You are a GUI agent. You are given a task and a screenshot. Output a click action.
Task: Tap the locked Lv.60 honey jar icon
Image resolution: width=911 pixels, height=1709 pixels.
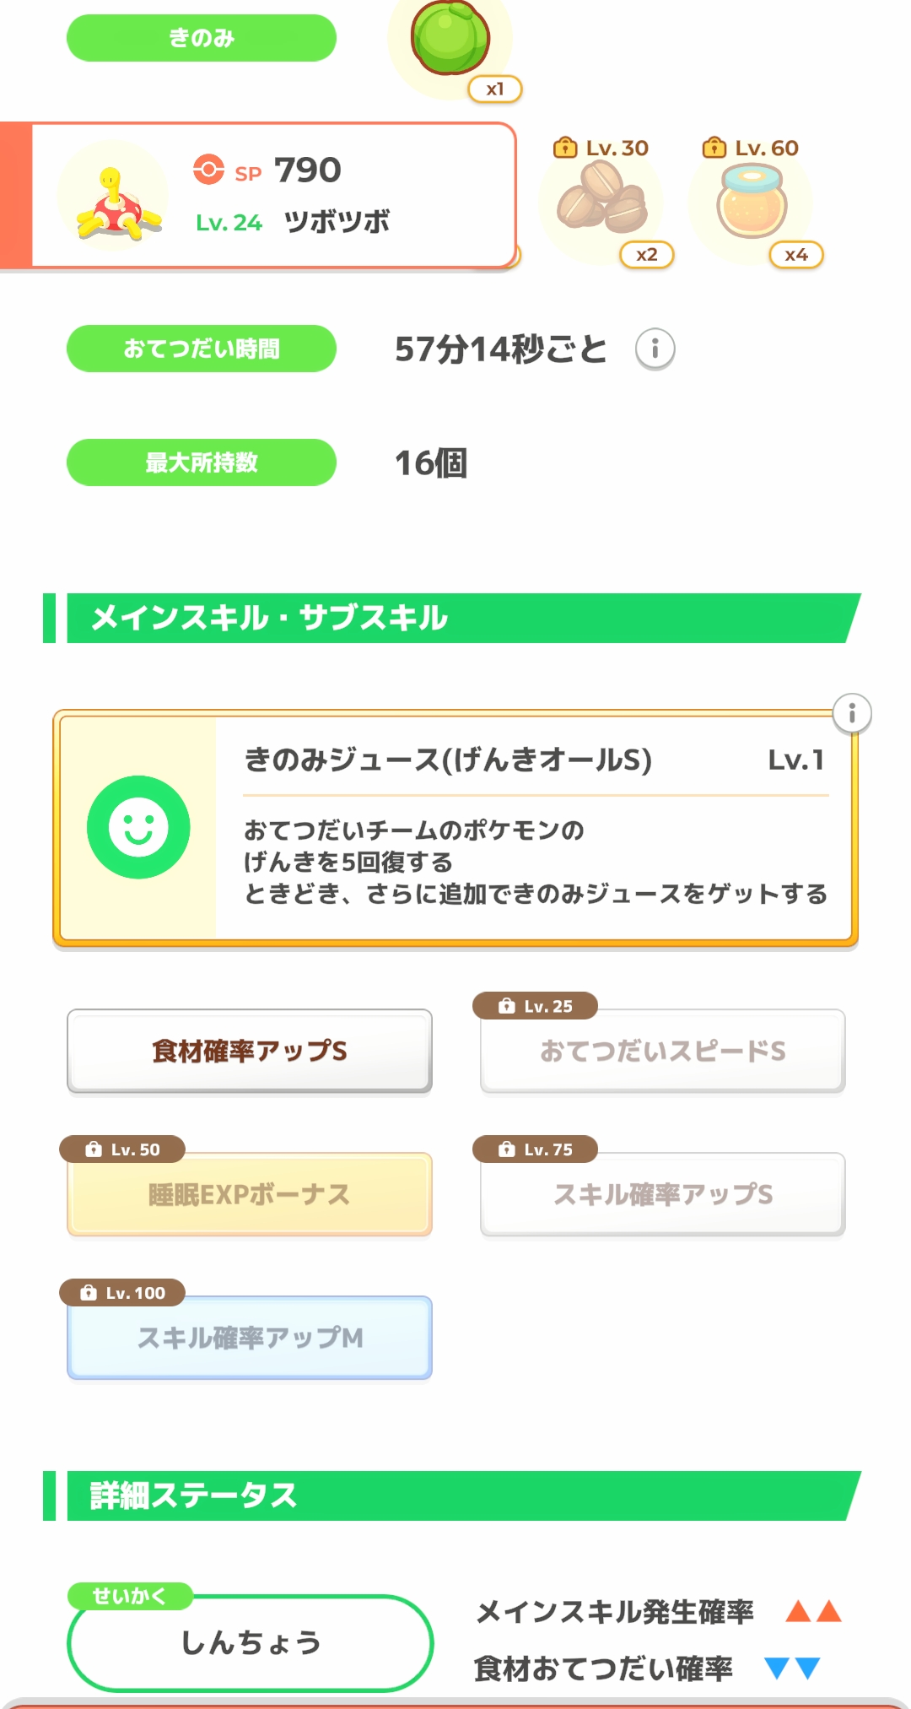pos(752,201)
